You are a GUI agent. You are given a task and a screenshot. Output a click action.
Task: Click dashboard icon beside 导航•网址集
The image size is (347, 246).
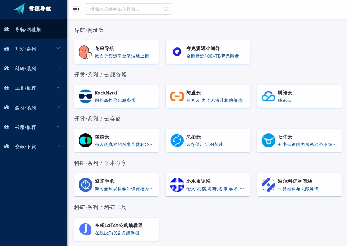pos(7,29)
